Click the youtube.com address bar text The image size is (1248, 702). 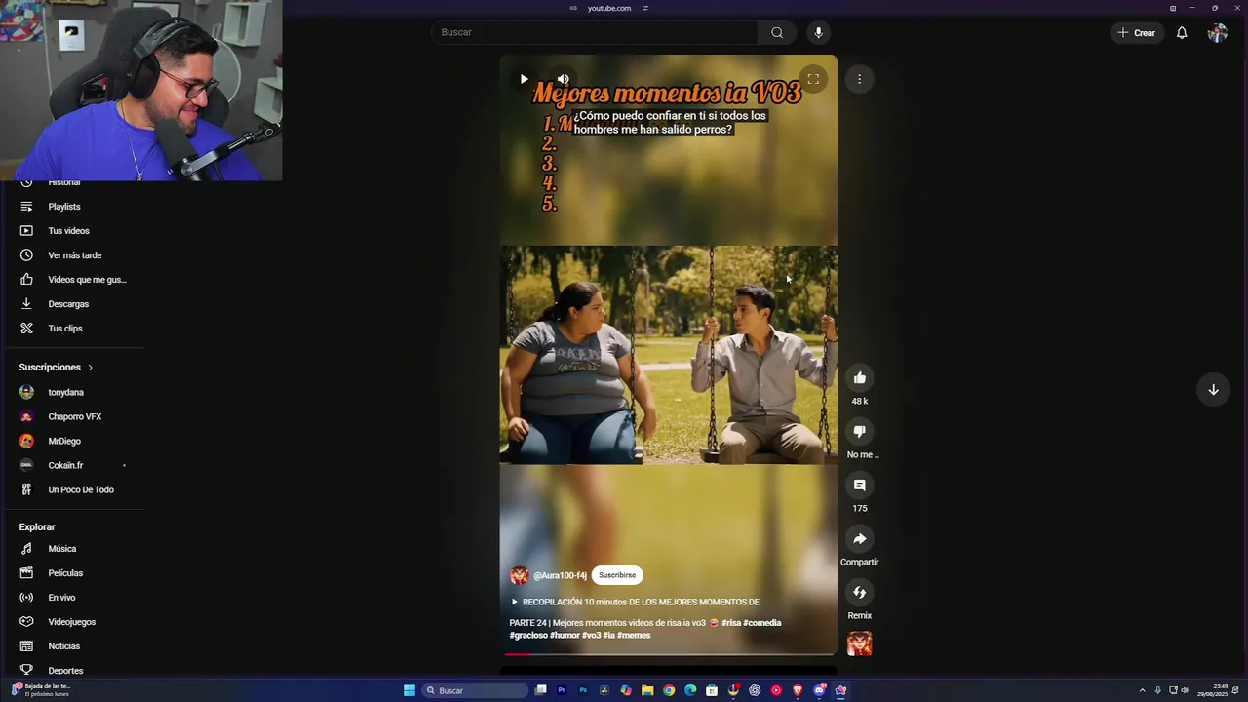pyautogui.click(x=609, y=8)
